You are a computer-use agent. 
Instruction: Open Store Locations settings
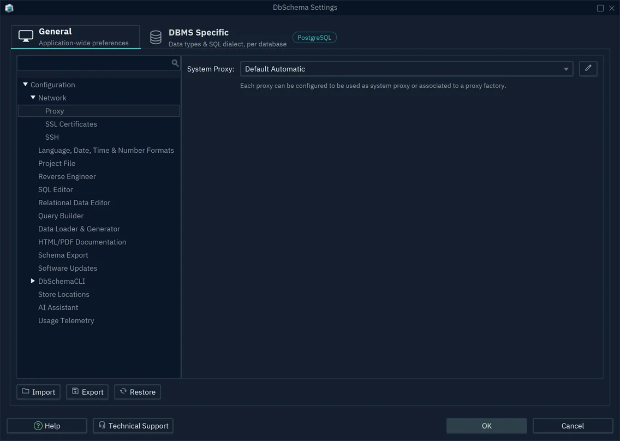(x=64, y=294)
